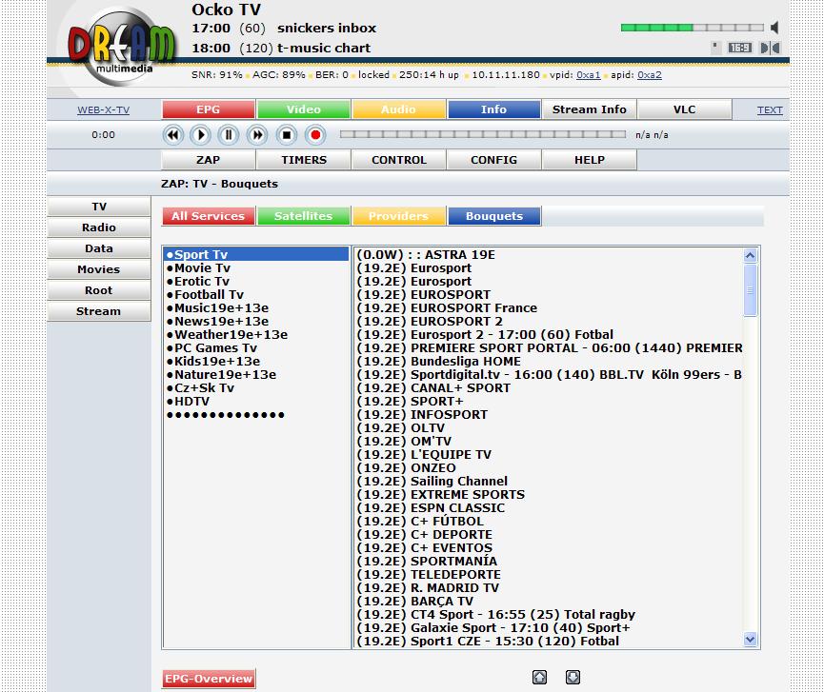Screen dimensions: 824x692
Task: Open the VLC button
Action: click(x=684, y=109)
